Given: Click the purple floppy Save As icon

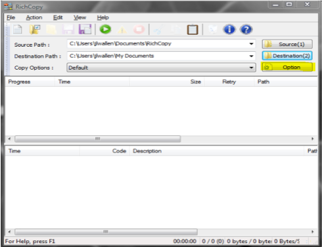Looking at the screenshot, I should point(85,30).
